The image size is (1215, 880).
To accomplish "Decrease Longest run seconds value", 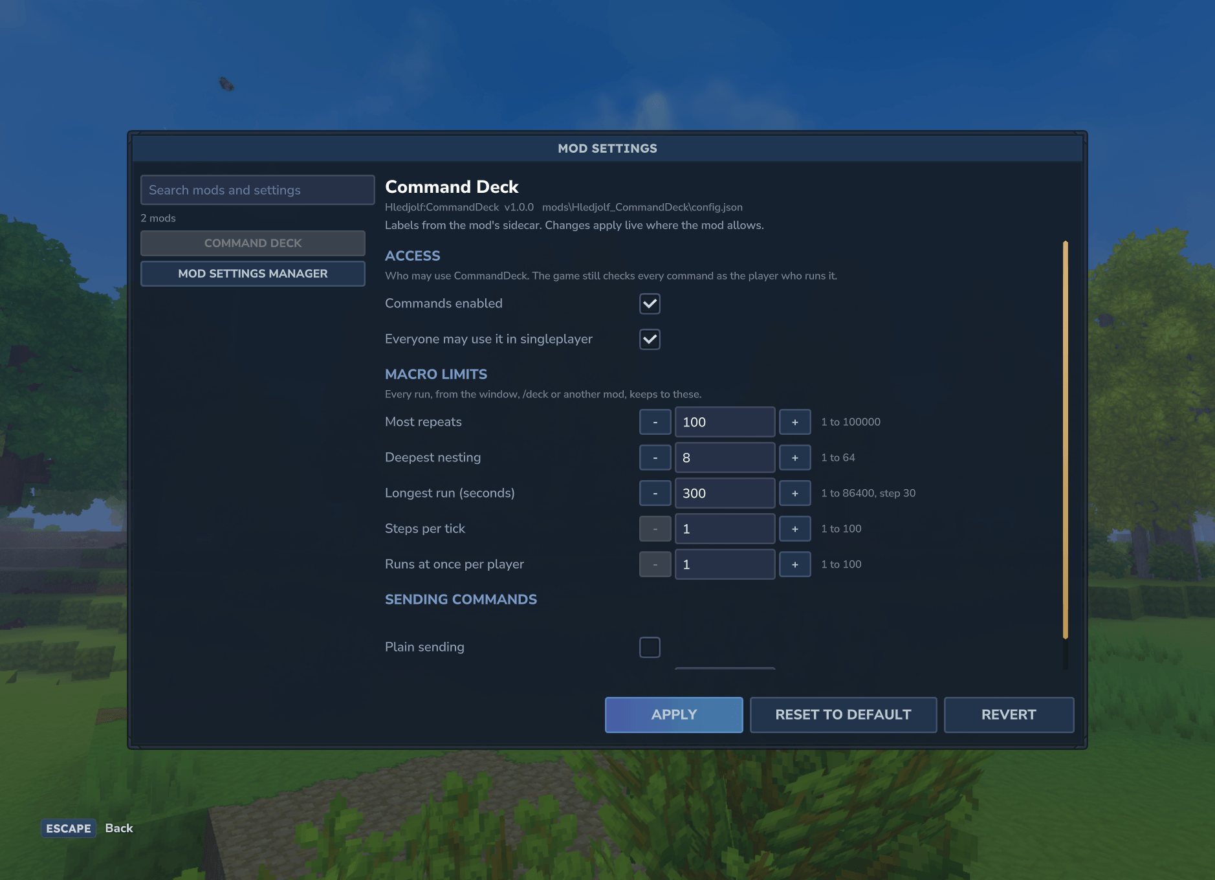I will click(655, 493).
